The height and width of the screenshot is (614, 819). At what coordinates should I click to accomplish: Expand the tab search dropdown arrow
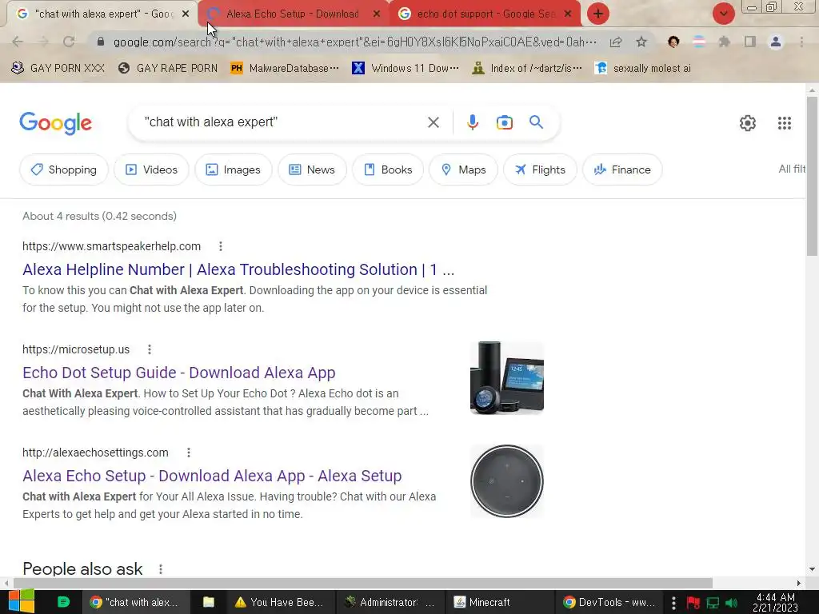[x=723, y=14]
